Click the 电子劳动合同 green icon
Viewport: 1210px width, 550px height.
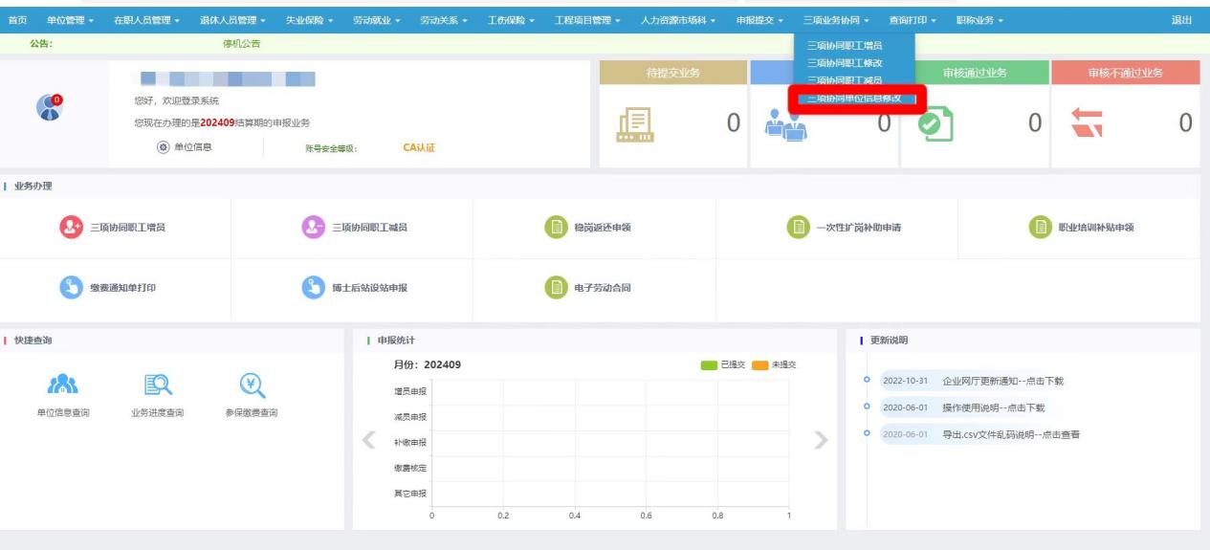556,287
